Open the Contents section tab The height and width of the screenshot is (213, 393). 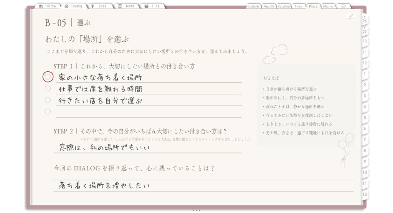click(253, 6)
